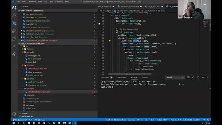Click the Dart language mode in status bar

(x=153, y=120)
